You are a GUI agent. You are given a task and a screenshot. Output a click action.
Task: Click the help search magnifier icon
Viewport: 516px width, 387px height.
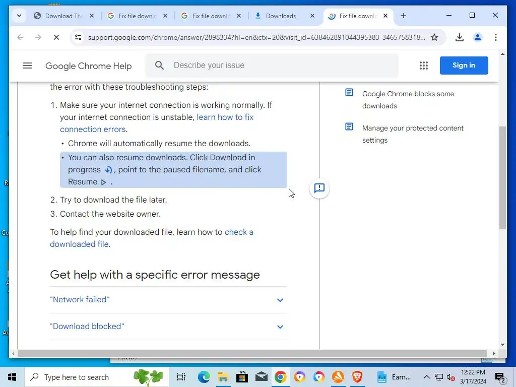click(160, 65)
